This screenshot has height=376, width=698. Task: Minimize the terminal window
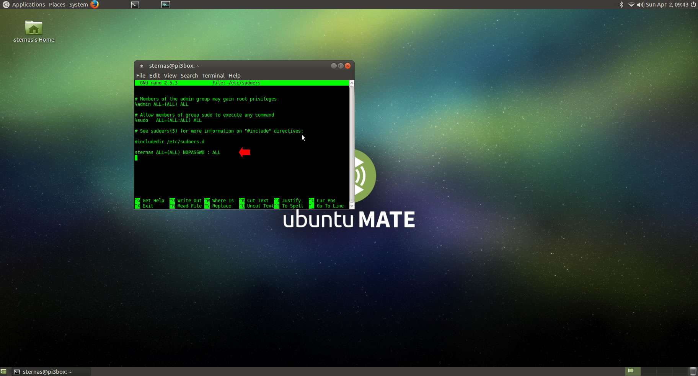coord(334,66)
